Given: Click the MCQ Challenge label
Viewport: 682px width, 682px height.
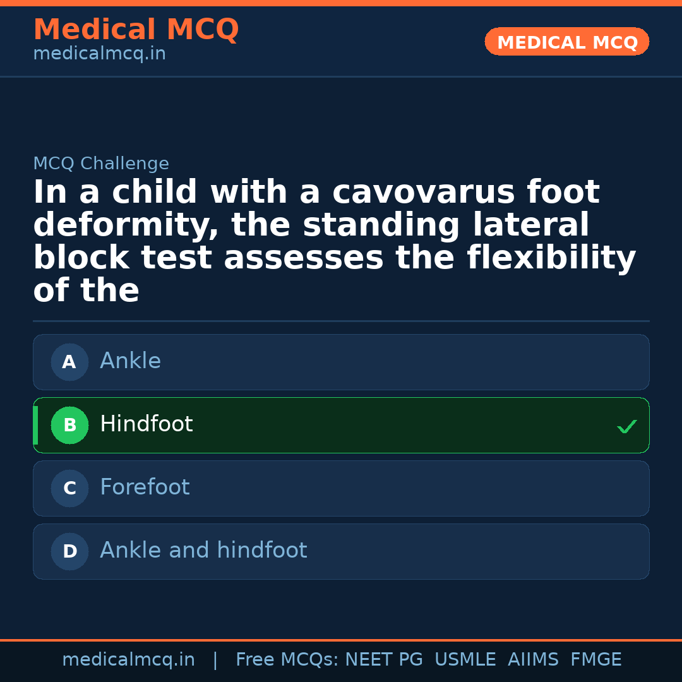Looking at the screenshot, I should click(101, 164).
